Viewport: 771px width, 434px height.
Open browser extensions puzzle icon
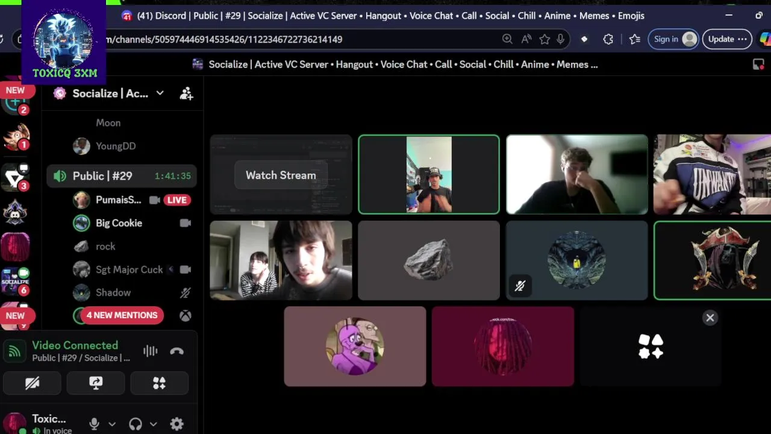pyautogui.click(x=608, y=39)
